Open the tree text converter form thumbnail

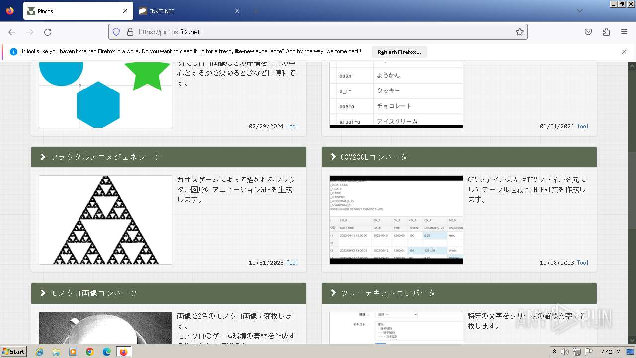[x=396, y=328]
